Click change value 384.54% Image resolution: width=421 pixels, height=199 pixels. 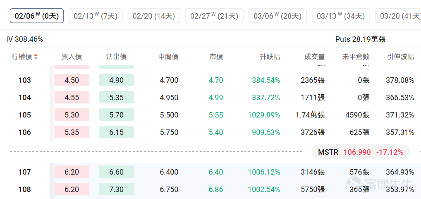(x=266, y=80)
